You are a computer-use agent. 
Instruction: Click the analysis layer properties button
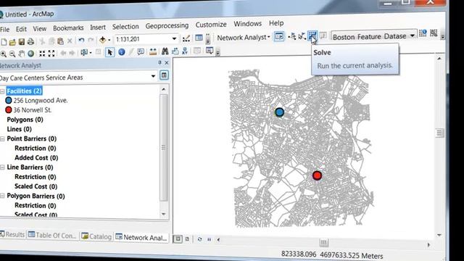tap(164, 75)
